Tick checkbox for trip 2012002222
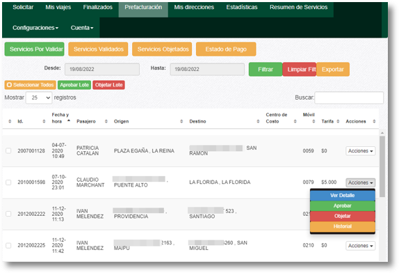Screen dimensions: 399x273 click(x=8, y=214)
